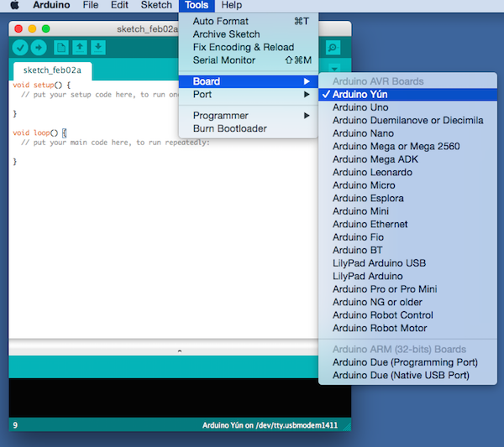Click line number 9 in status bar
This screenshot has height=447, width=504.
[15, 425]
